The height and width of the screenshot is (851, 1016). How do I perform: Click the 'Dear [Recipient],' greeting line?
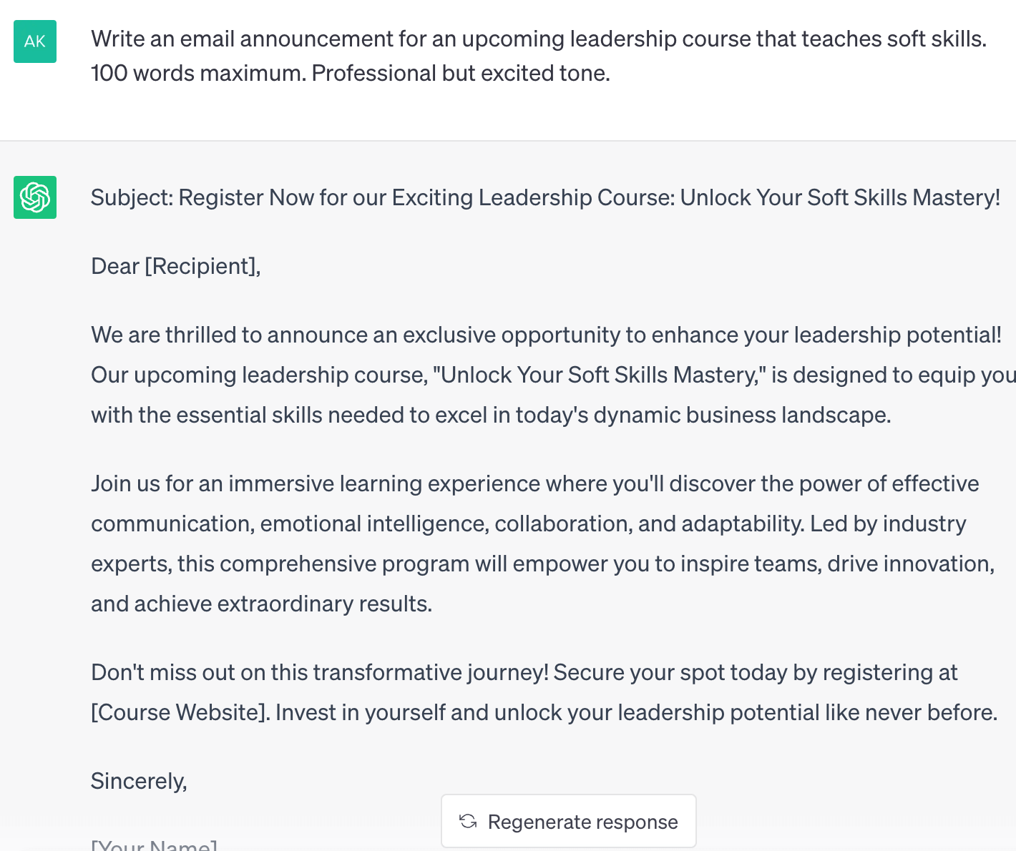tap(175, 266)
